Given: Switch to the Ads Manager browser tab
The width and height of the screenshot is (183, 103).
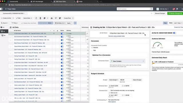Looking at the screenshot, I should pos(41,2).
